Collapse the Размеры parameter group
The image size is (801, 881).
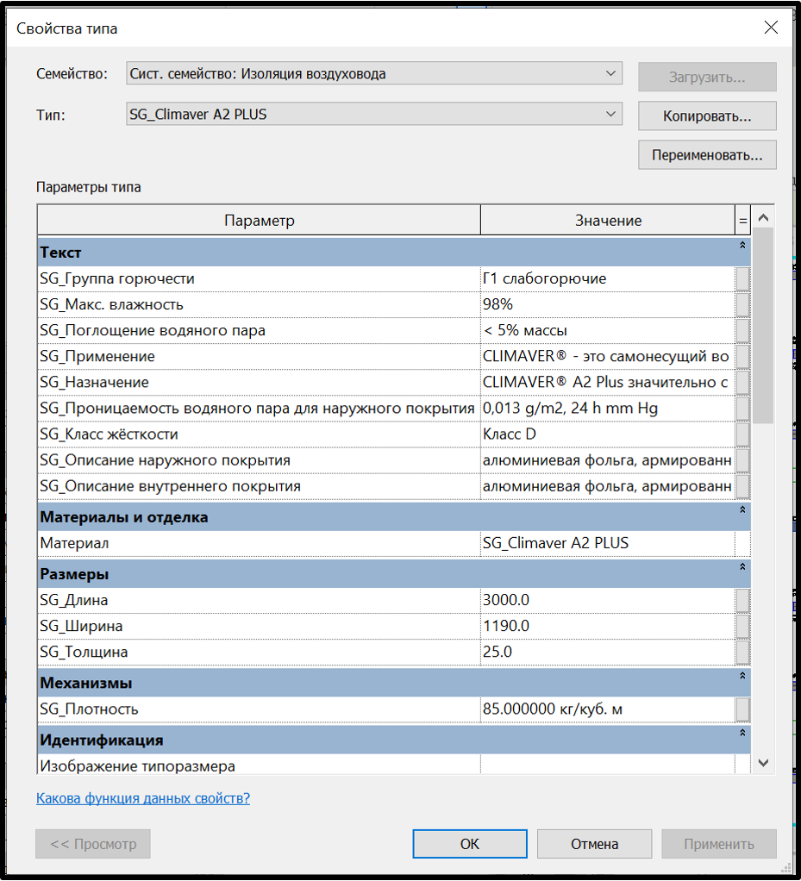tap(742, 567)
